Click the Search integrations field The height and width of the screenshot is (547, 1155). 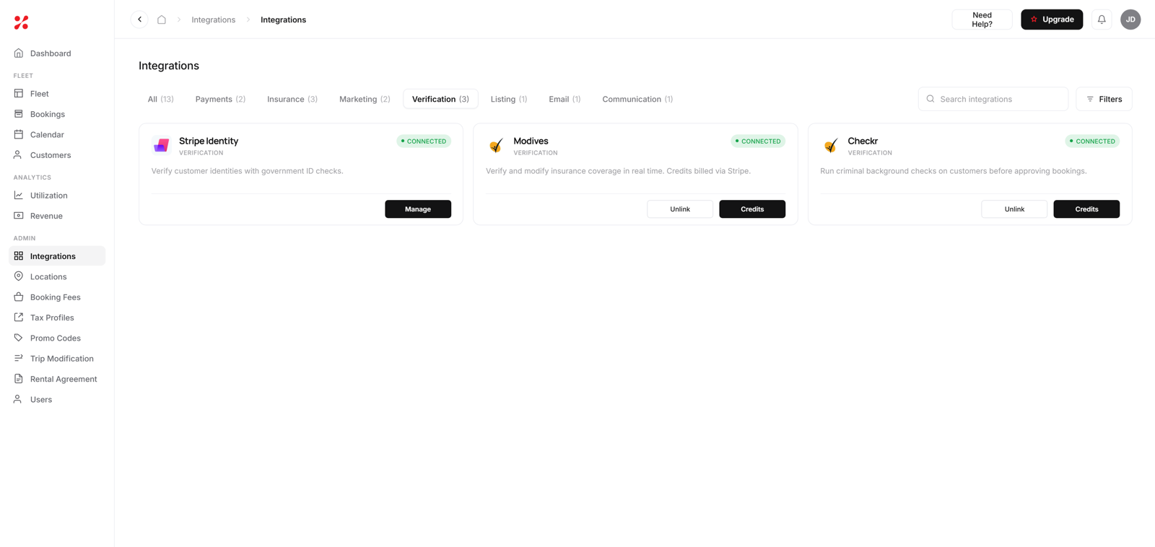[x=993, y=99]
